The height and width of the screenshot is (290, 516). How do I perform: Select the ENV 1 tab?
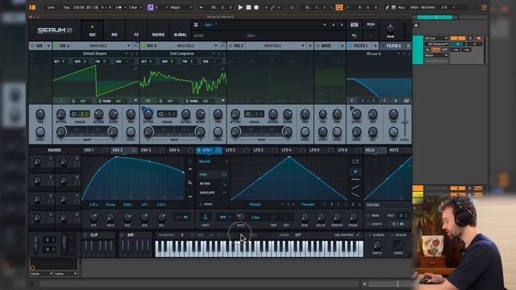(89, 151)
